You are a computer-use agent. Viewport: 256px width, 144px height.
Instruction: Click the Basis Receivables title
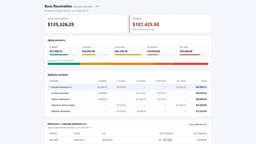pyautogui.click(x=58, y=6)
